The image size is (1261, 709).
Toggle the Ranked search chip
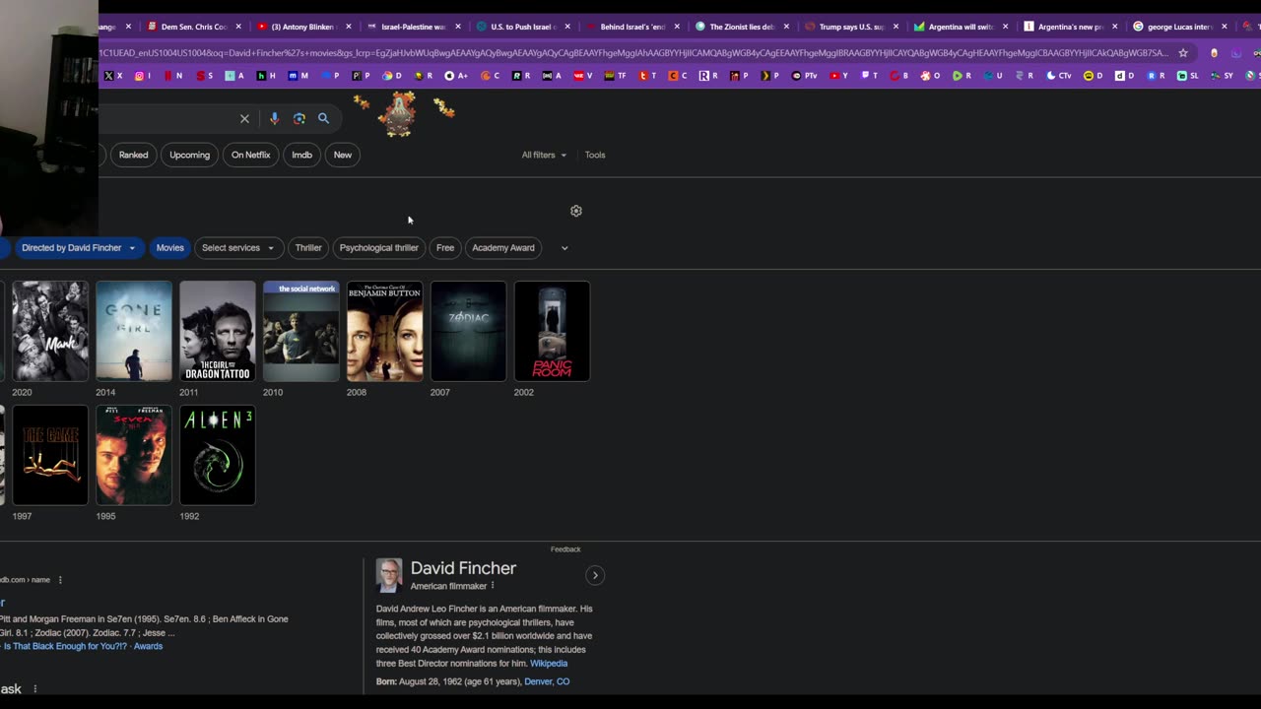point(133,155)
